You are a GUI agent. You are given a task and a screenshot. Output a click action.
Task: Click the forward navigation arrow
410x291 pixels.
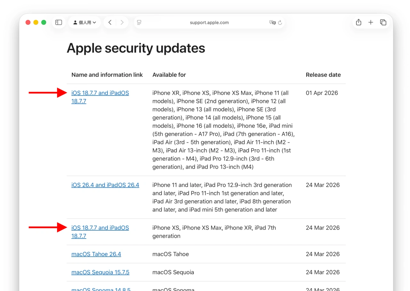point(122,22)
